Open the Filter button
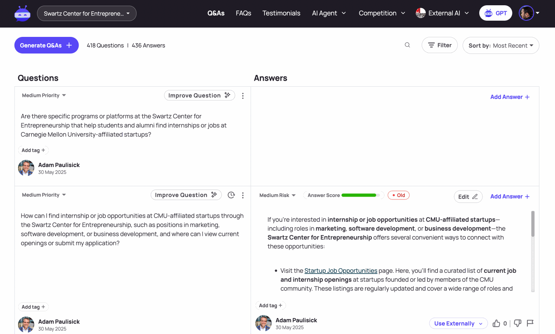 (440, 45)
